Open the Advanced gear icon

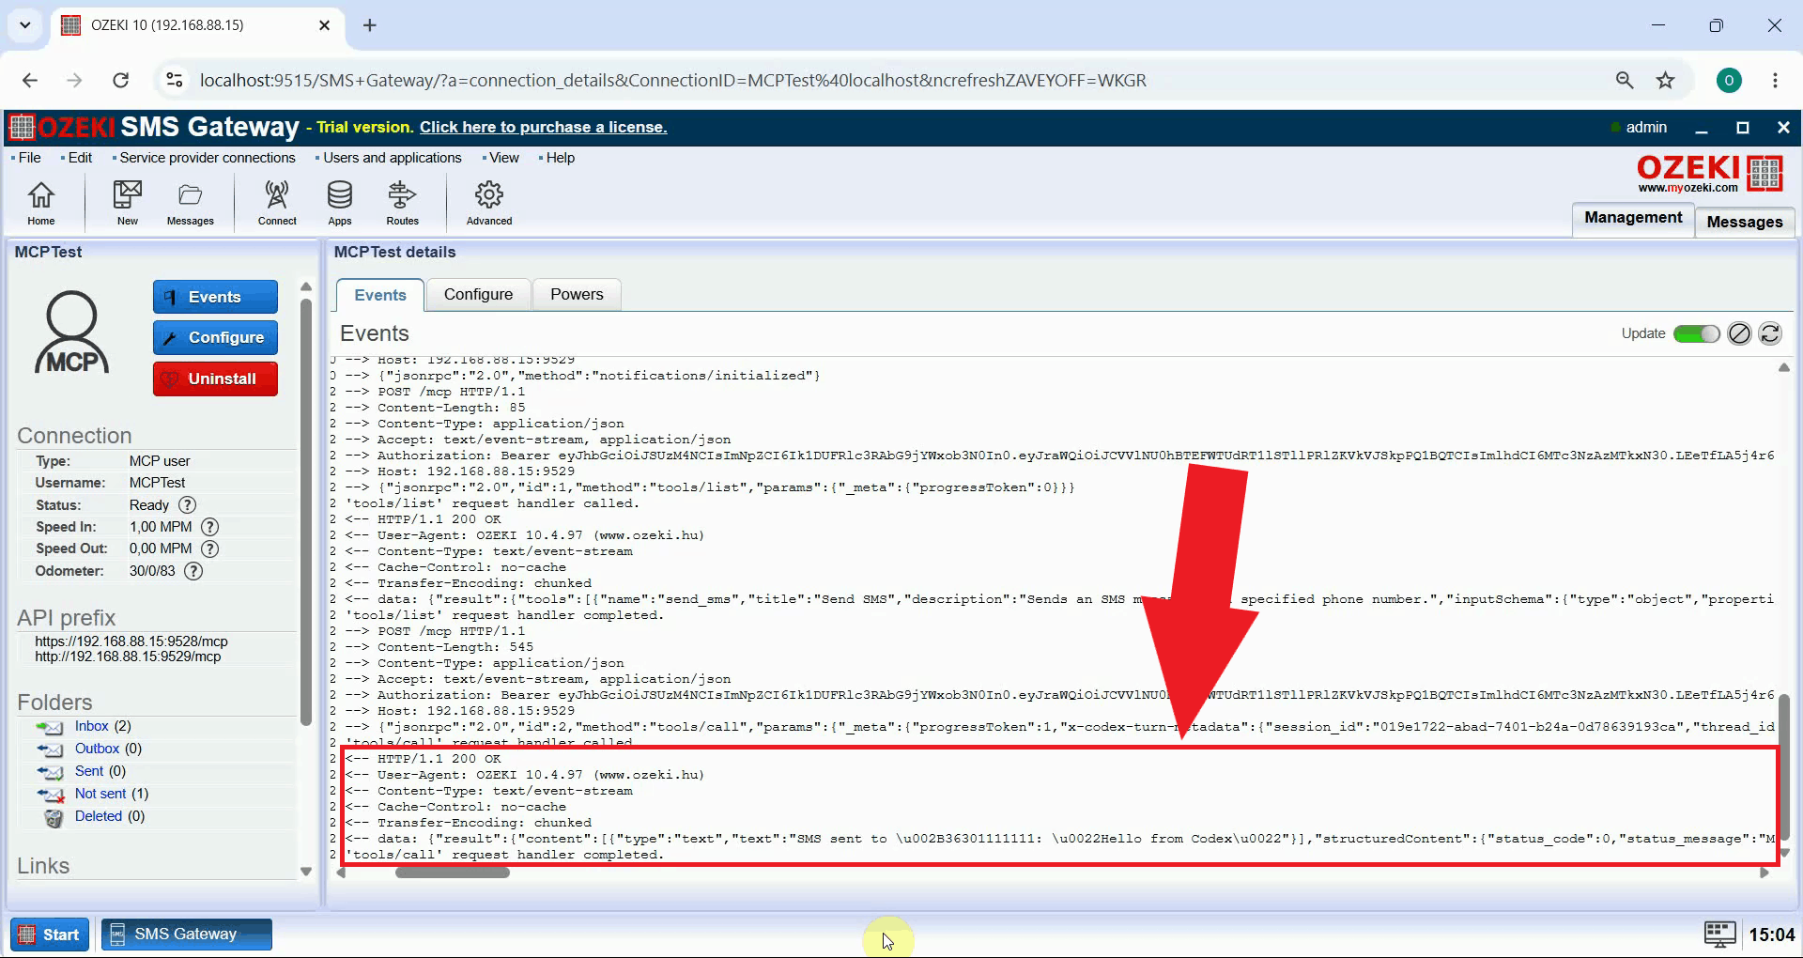(489, 203)
